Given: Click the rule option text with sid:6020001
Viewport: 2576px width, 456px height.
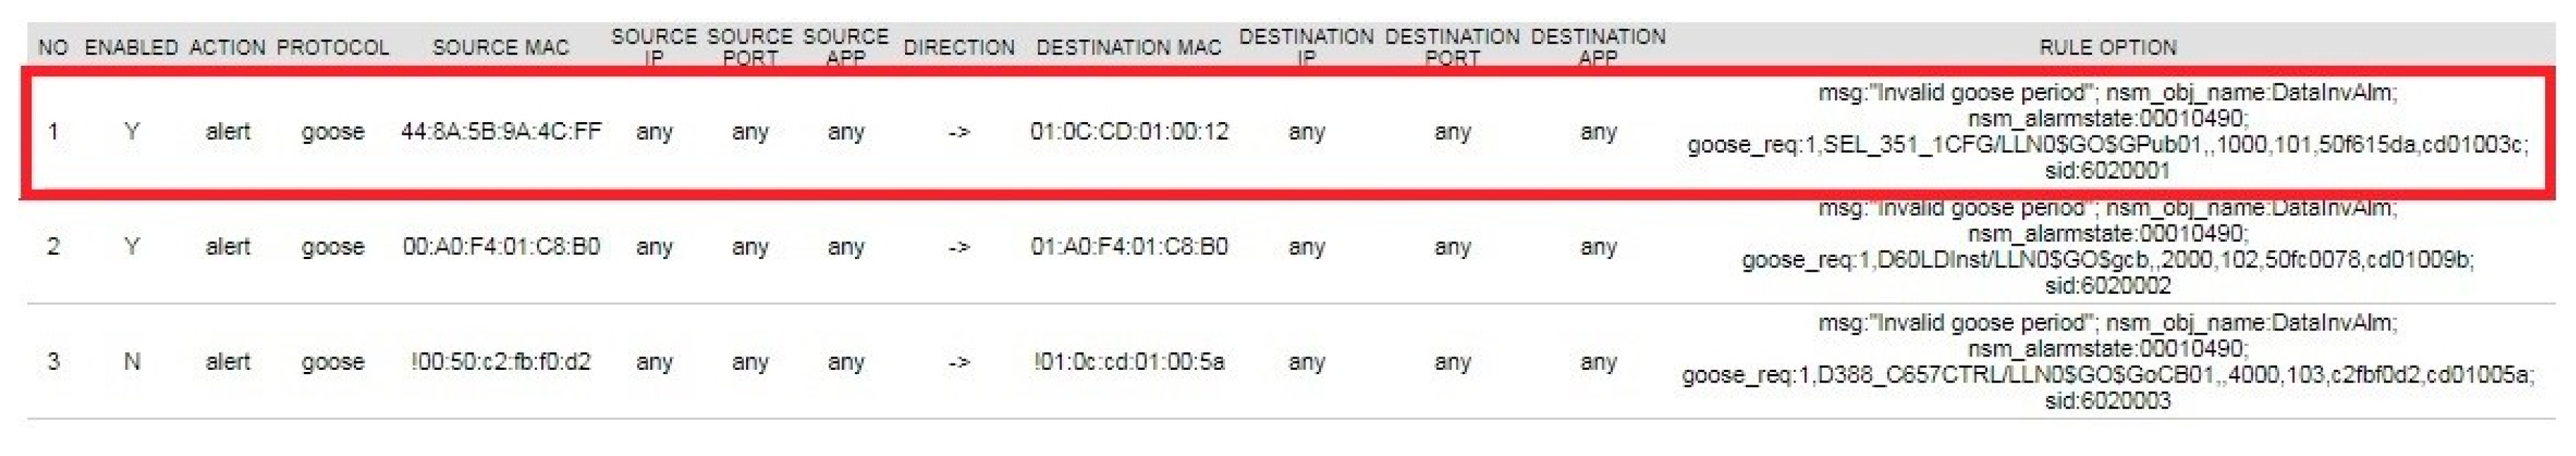Looking at the screenshot, I should (x=2107, y=132).
